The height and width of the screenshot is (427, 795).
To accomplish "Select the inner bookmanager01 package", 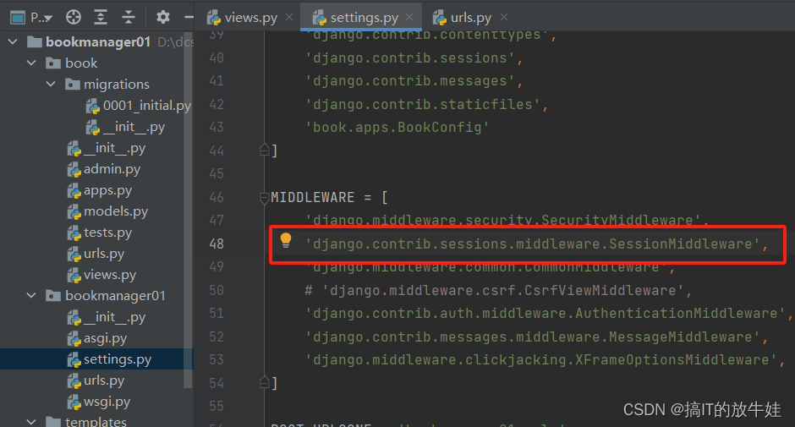I will (x=115, y=296).
